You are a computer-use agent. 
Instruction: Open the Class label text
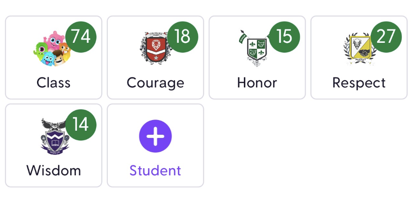click(54, 83)
